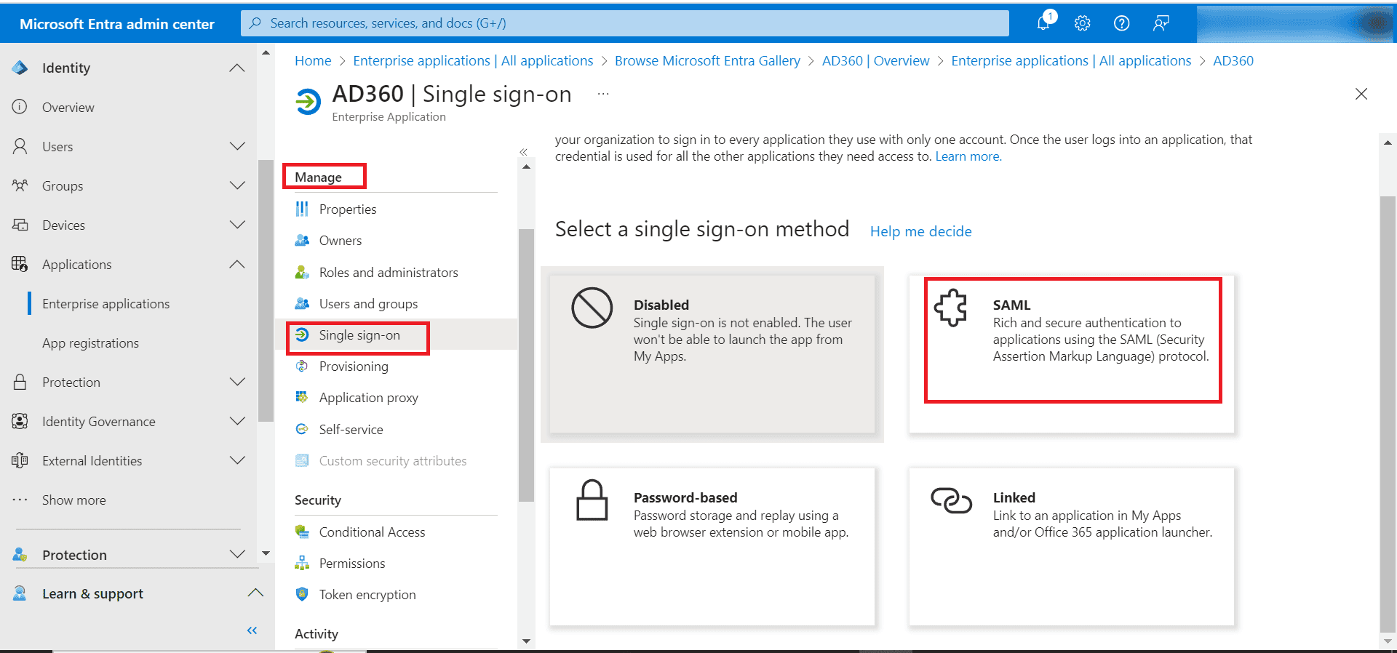Open the Single sign-on menu entry
The width and height of the screenshot is (1397, 653).
pos(359,335)
